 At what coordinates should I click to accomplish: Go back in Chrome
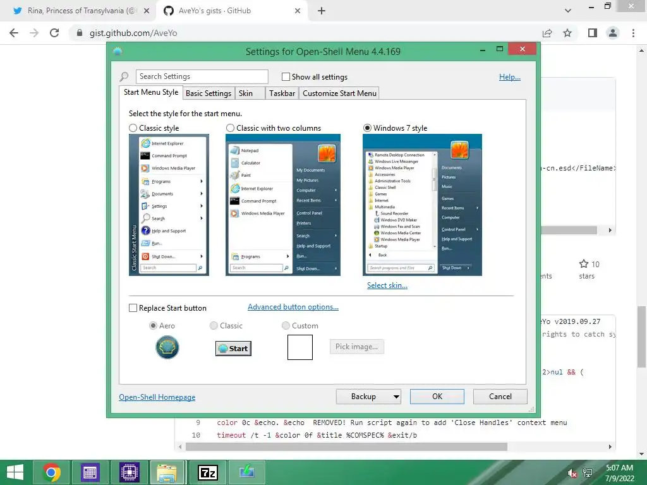pyautogui.click(x=14, y=33)
